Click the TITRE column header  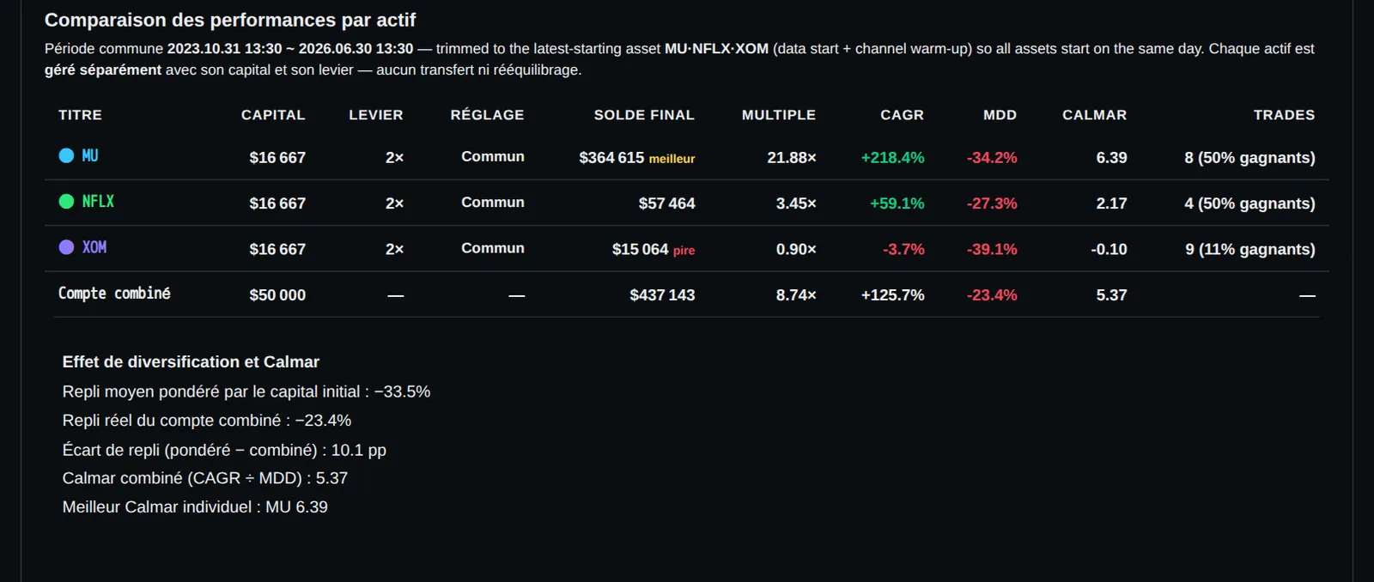coord(80,115)
